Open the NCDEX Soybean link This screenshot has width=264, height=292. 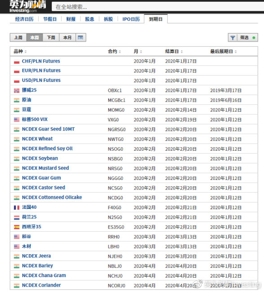pyautogui.click(x=40, y=158)
